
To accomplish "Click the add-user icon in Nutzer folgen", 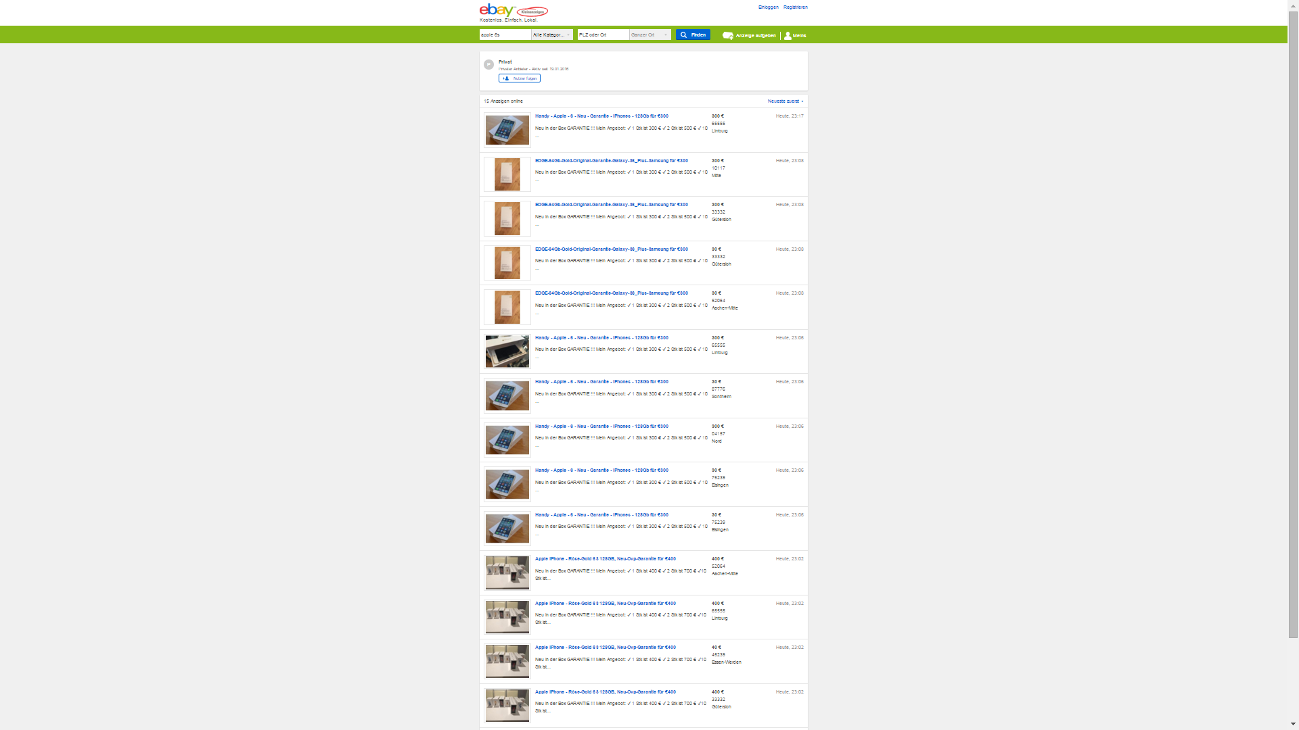I will (506, 78).
